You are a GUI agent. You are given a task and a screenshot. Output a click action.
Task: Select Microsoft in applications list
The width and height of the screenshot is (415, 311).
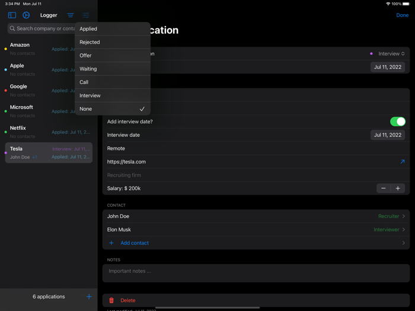point(49,111)
